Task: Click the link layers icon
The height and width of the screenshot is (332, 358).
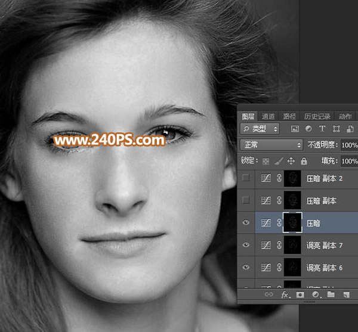Action: (268, 294)
